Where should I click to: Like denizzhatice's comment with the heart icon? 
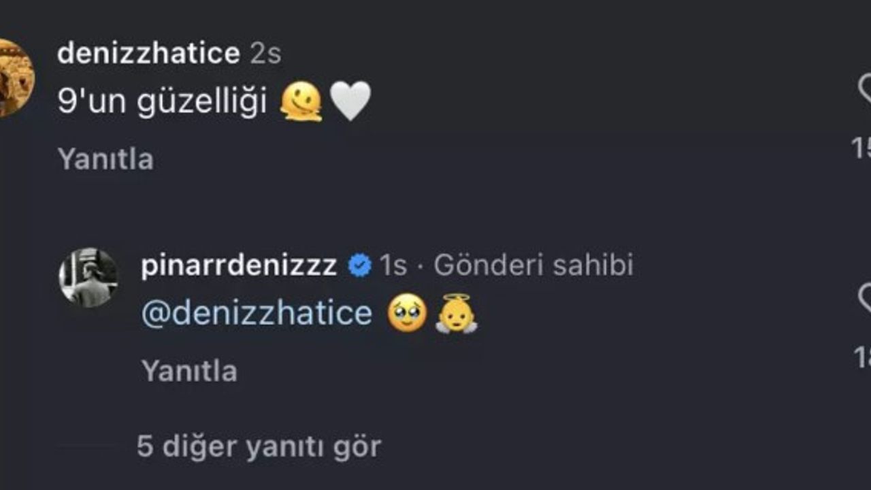coord(865,90)
